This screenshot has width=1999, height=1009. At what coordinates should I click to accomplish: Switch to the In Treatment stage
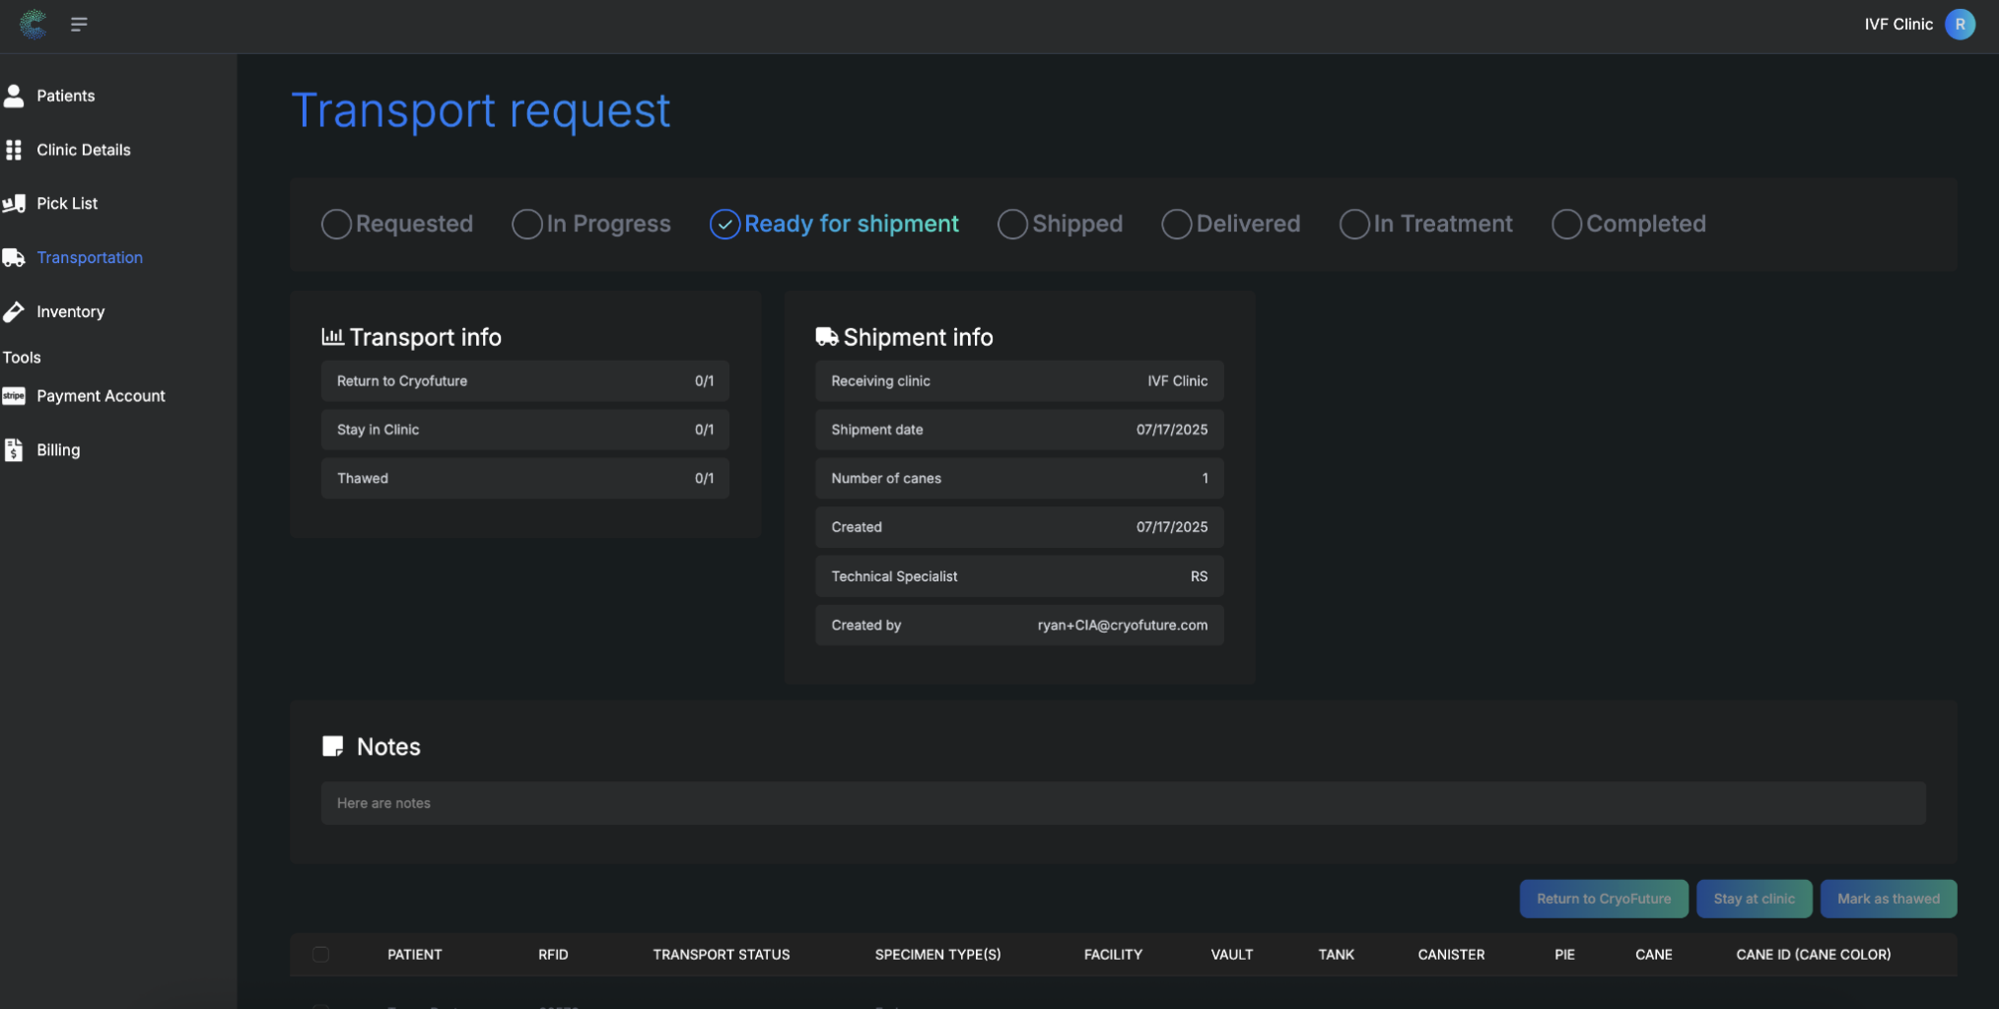[1353, 224]
